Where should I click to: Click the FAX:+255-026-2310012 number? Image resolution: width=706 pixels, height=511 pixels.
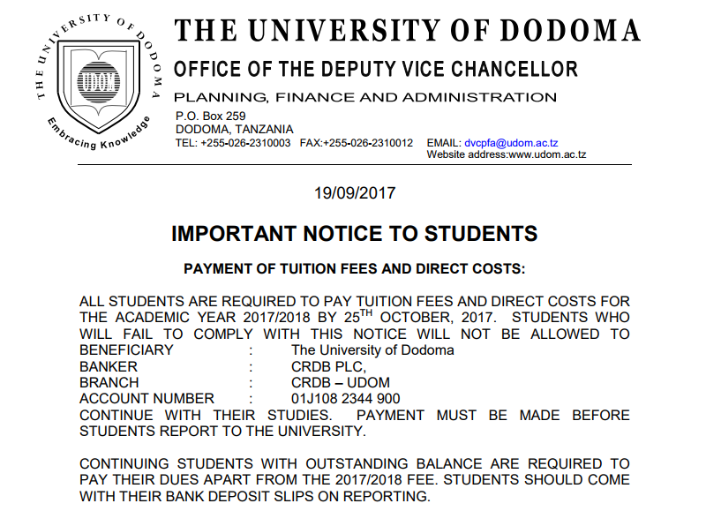(x=357, y=143)
